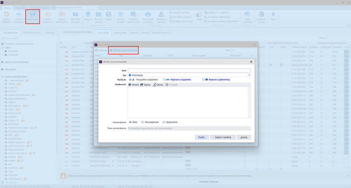Screen dimensions: 351x188
Task: Set Potwierdzenie to Obowiązkowe
Action: point(143,122)
